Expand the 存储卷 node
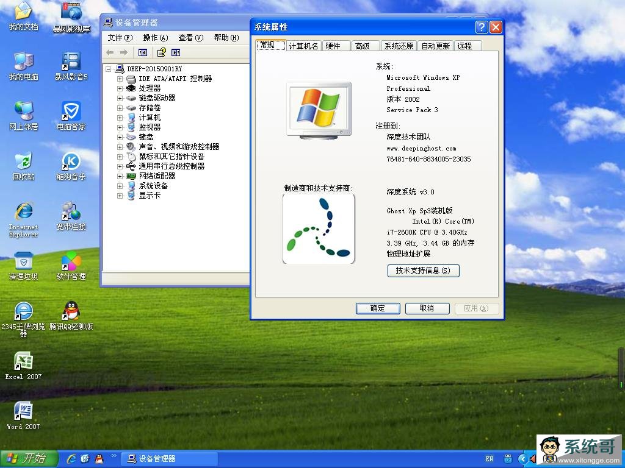Image resolution: width=625 pixels, height=468 pixels. pos(120,108)
